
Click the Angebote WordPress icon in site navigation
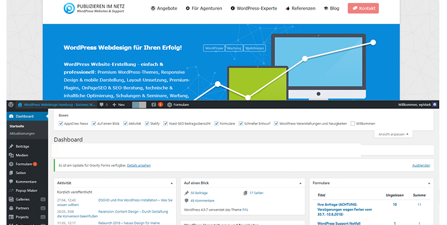coord(153,8)
